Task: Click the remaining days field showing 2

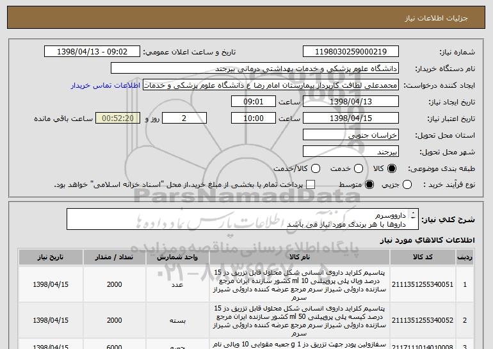Action: 184,118
